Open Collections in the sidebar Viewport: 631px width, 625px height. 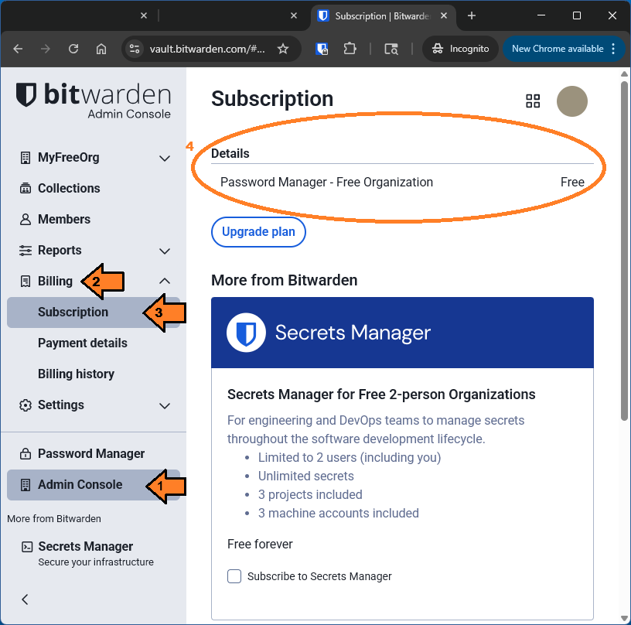pyautogui.click(x=69, y=188)
